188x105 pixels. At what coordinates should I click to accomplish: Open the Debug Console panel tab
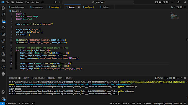pyautogui.click(x=38, y=78)
